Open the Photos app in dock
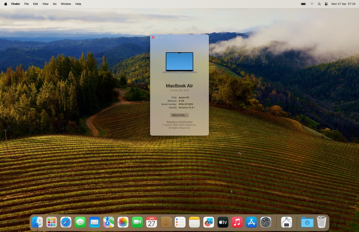This screenshot has width=359, height=232. point(123,222)
